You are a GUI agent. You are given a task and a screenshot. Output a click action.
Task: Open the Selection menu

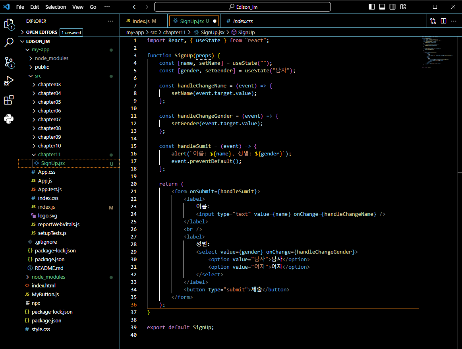[x=56, y=7]
